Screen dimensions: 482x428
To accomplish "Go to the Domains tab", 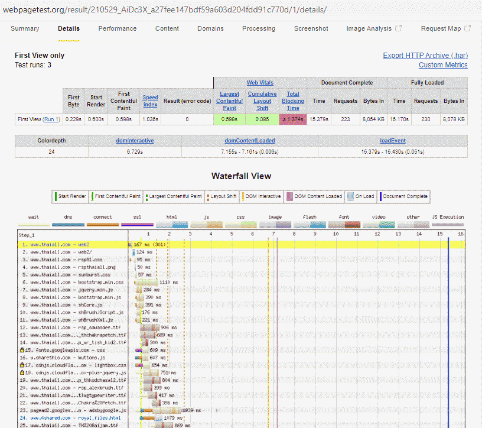I will click(x=210, y=28).
